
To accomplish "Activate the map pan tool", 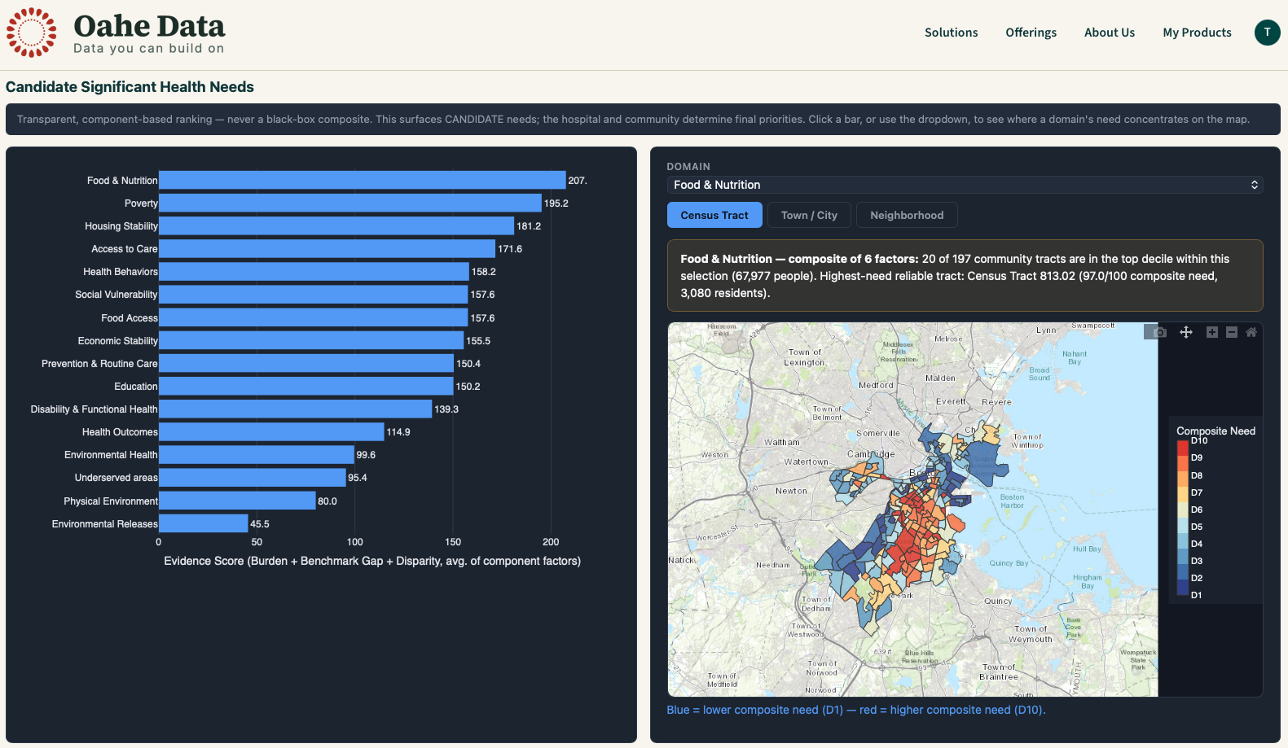I will click(x=1186, y=332).
